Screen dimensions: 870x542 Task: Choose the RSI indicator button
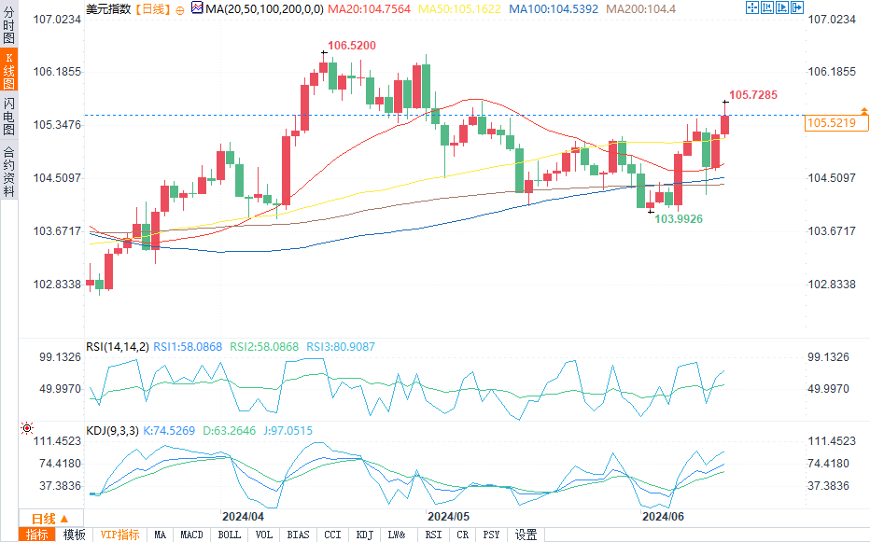(x=433, y=535)
